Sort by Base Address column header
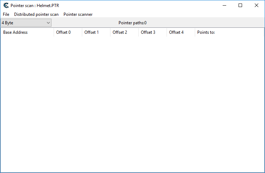265x173 pixels. [27, 32]
